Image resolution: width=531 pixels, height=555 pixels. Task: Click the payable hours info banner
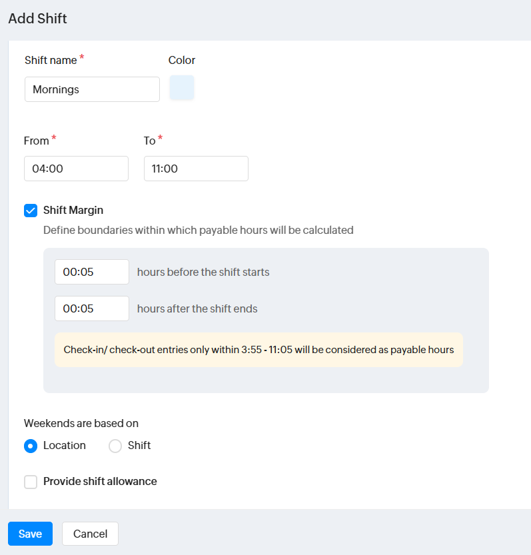(259, 350)
